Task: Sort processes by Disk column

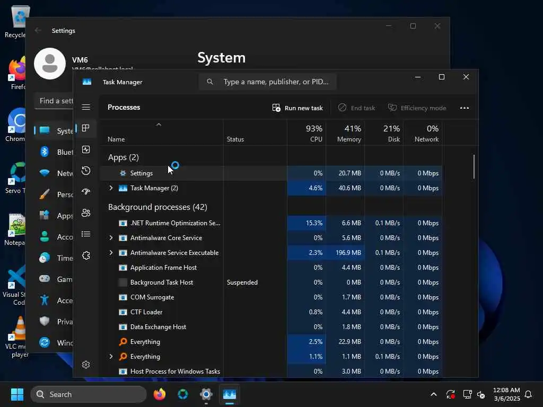Action: (x=384, y=133)
